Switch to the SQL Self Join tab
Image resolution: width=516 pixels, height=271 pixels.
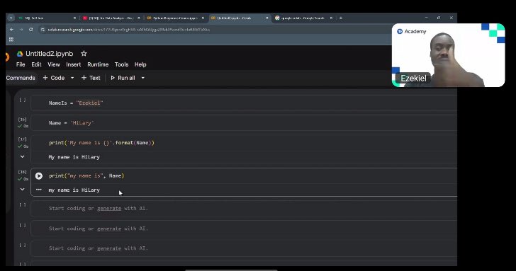tap(46, 18)
